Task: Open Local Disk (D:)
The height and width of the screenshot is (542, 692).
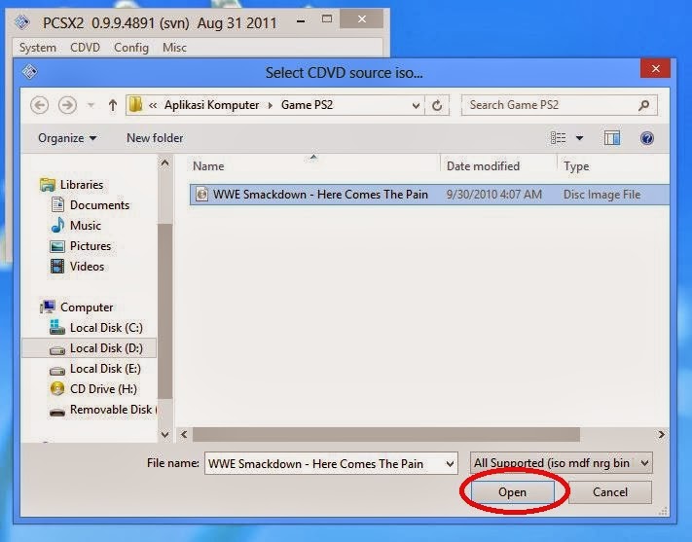Action: point(90,348)
